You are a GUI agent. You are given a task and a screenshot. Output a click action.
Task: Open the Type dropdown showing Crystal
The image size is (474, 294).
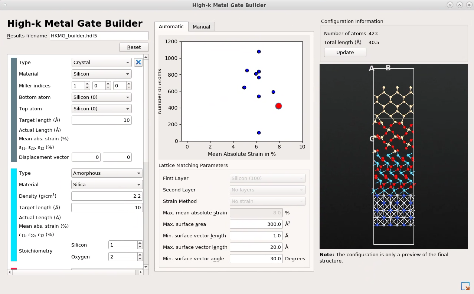coord(101,62)
